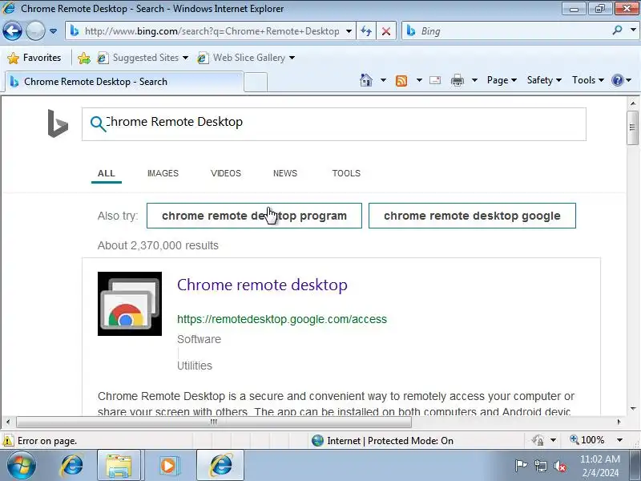Expand the zoom level dropdown arrow

click(x=619, y=440)
